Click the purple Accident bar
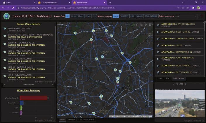Screen dimensions: 206x123 point(21,113)
